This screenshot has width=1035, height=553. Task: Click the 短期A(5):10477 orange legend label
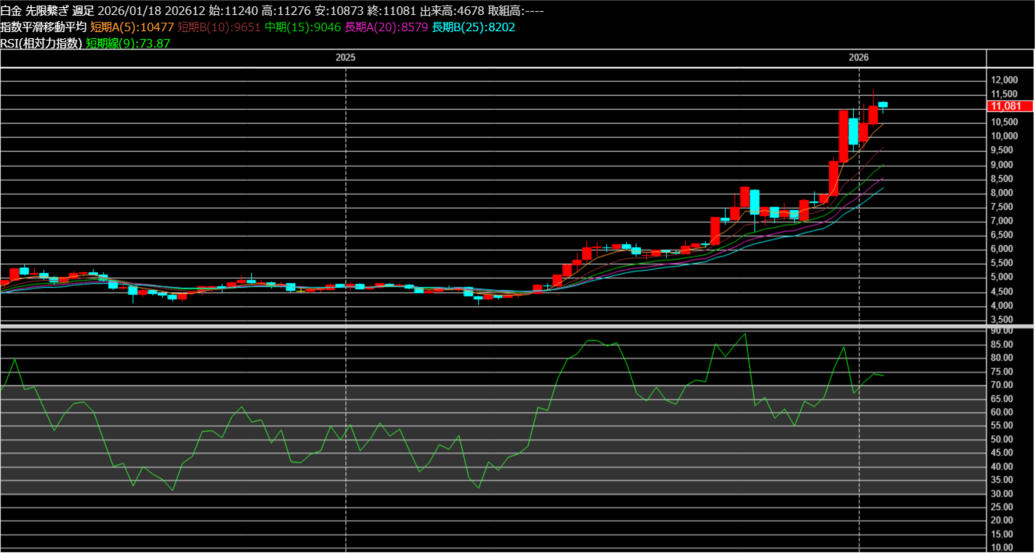click(132, 27)
